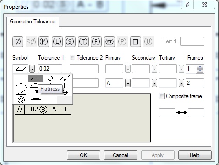This screenshot has height=165, width=219.
Task: Click the Least Material Condition (L) icon
Action: coord(57,42)
